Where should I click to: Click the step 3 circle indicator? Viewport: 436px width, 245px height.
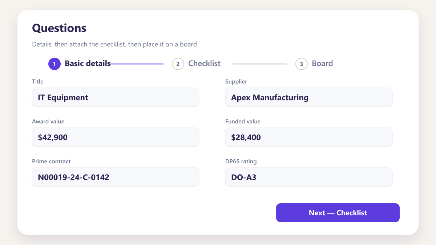302,64
